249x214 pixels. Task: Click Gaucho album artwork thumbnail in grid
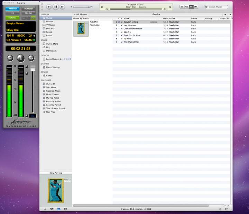click(81, 29)
